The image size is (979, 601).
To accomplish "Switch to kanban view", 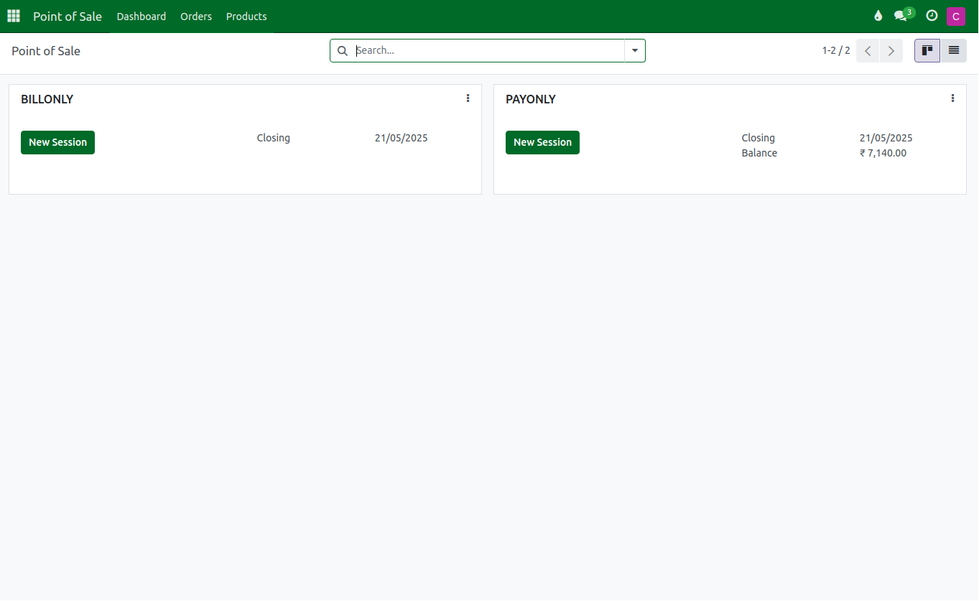I will point(927,50).
